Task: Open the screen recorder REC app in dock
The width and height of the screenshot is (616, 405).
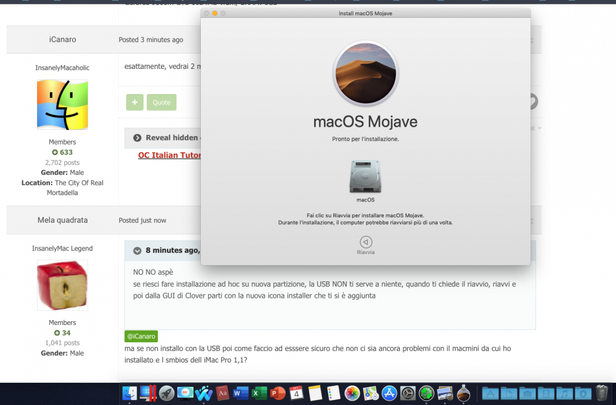Action: click(x=185, y=393)
